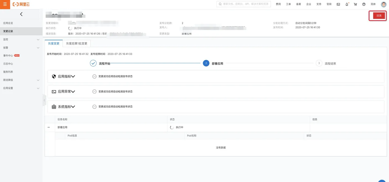Expand the 监控 sidebar menu
Image resolution: width=389 pixels, height=182 pixels.
tap(38, 40)
